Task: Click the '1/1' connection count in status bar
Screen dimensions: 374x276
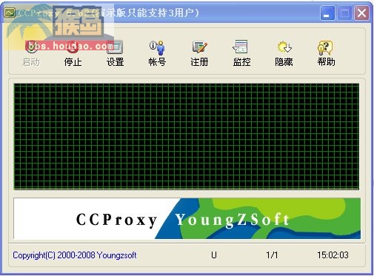Action: point(272,255)
